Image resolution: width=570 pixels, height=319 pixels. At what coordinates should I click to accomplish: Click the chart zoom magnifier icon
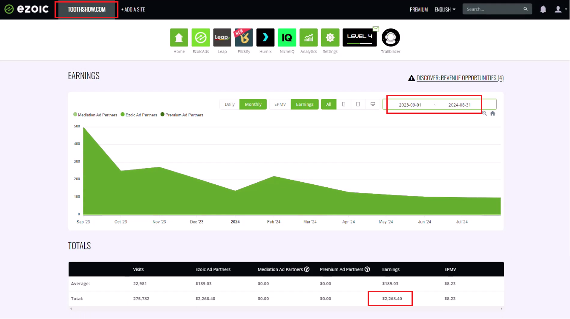[484, 113]
